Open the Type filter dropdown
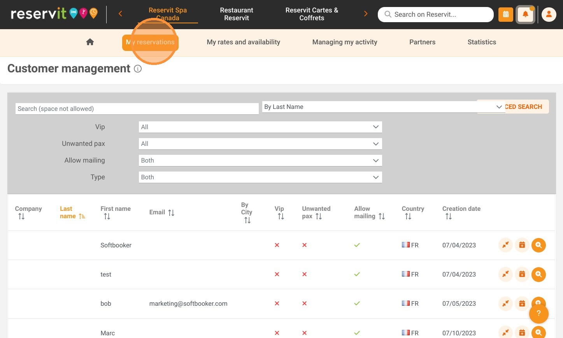 coord(260,177)
